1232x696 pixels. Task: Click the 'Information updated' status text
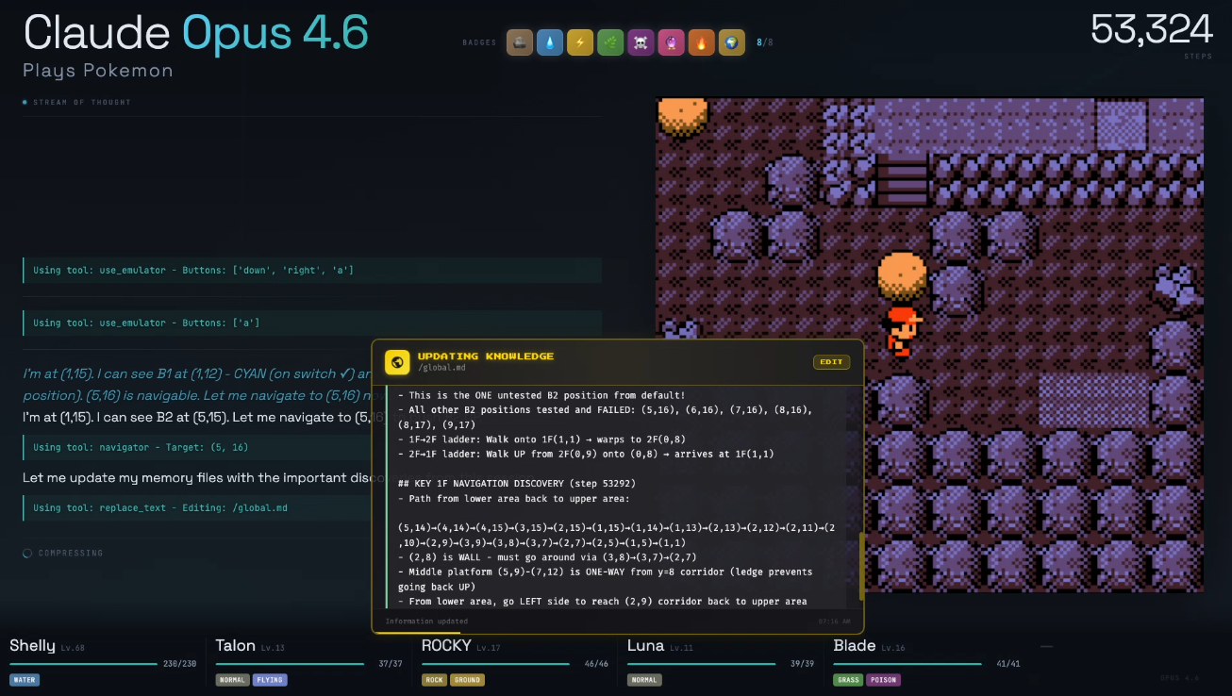pyautogui.click(x=426, y=621)
